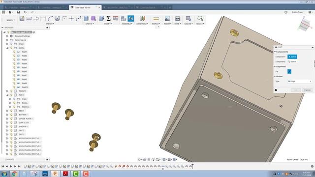Viewport: 315px width, 177px height.
Task: Select the highlighted Joint tool
Action: (x=131, y=19)
